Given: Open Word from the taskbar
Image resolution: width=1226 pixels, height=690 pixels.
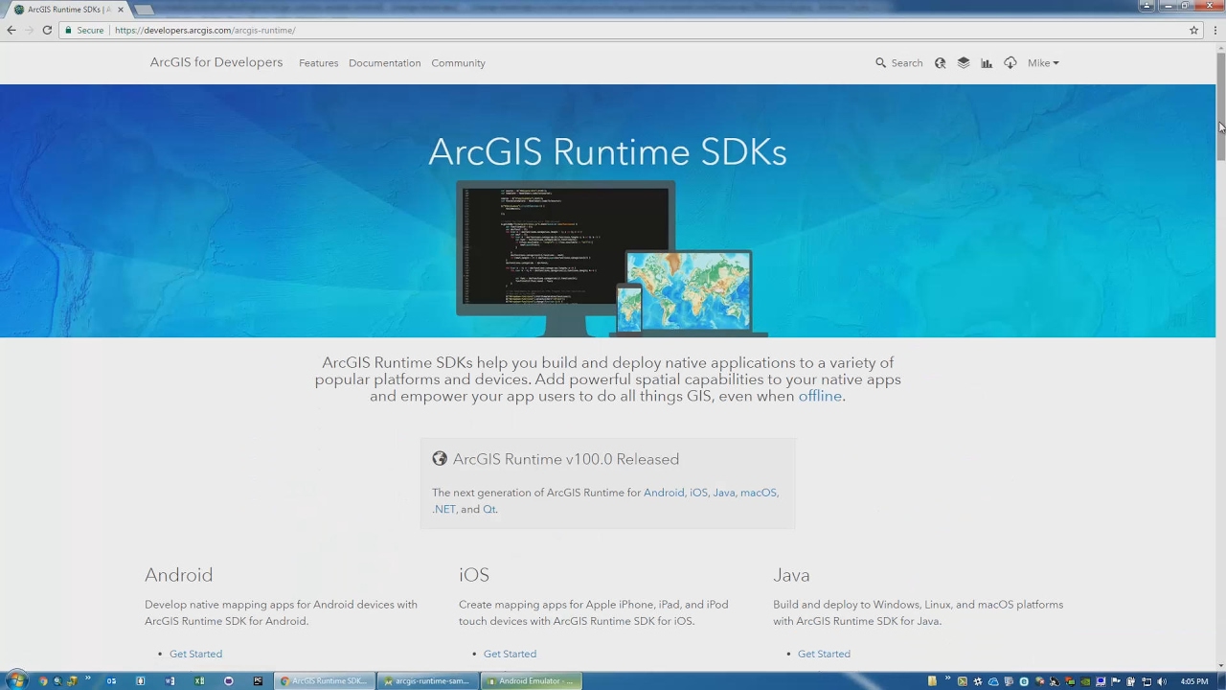Looking at the screenshot, I should point(170,681).
